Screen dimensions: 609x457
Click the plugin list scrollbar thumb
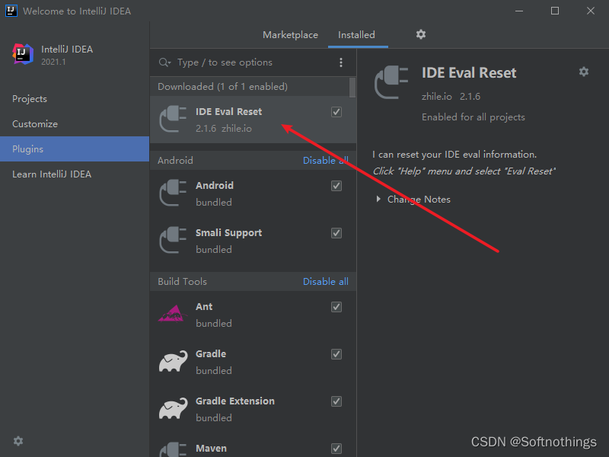click(x=352, y=88)
